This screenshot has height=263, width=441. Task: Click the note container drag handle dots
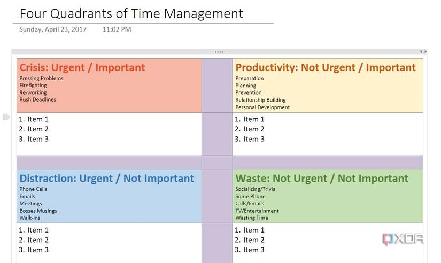[219, 52]
